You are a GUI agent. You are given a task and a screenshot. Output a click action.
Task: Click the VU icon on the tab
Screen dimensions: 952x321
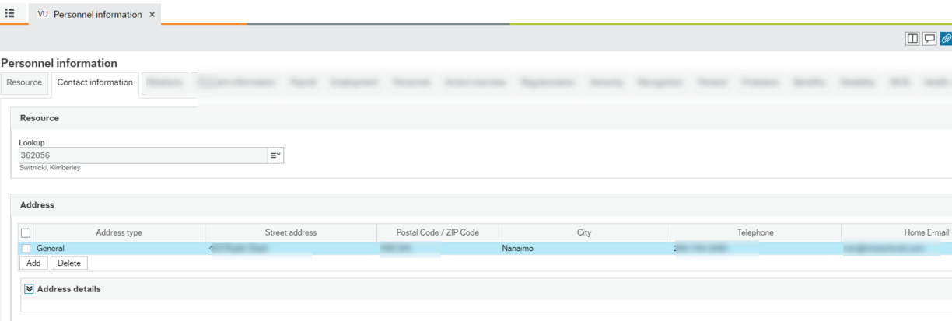(x=43, y=14)
